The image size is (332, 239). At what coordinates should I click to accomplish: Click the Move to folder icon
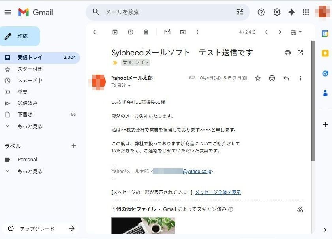click(183, 32)
